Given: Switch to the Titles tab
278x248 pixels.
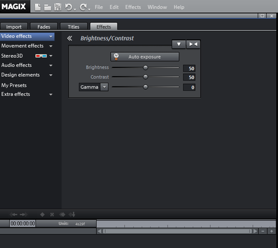Looking at the screenshot, I should click(74, 27).
